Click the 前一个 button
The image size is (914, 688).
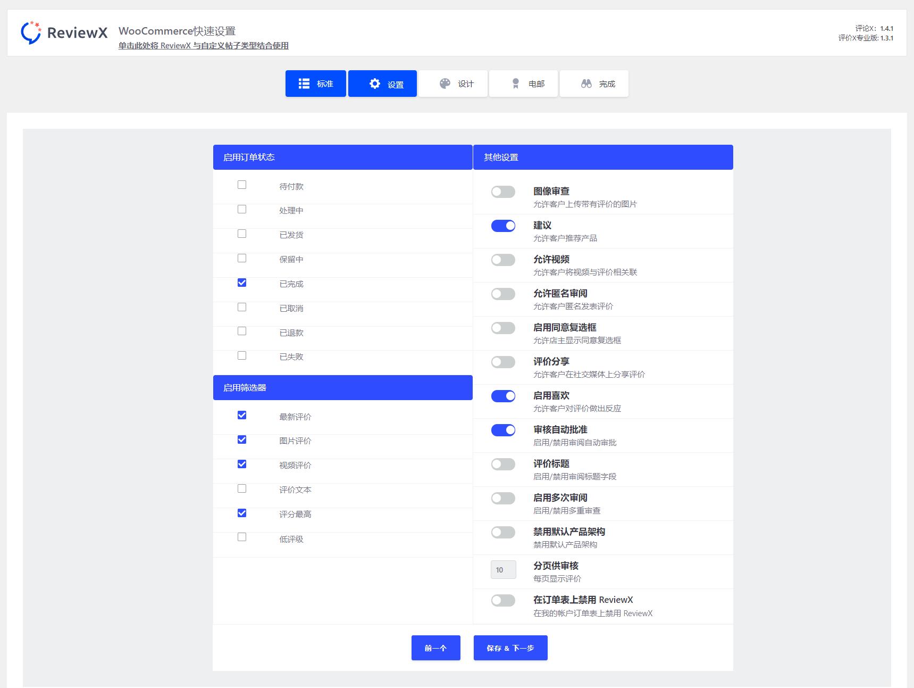point(436,648)
